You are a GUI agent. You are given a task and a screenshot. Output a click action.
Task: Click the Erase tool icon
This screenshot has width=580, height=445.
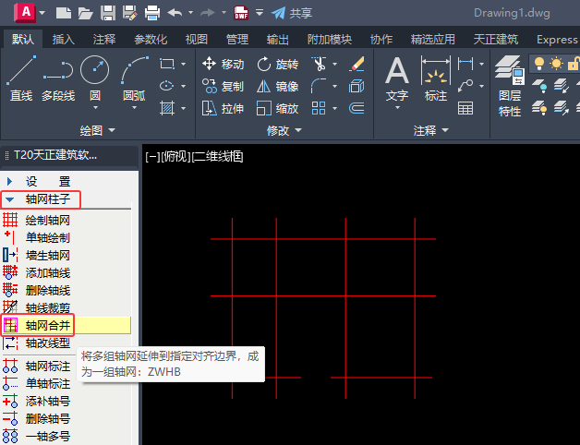[356, 64]
